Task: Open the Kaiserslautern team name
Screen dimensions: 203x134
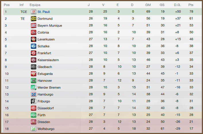Action: click(48, 60)
